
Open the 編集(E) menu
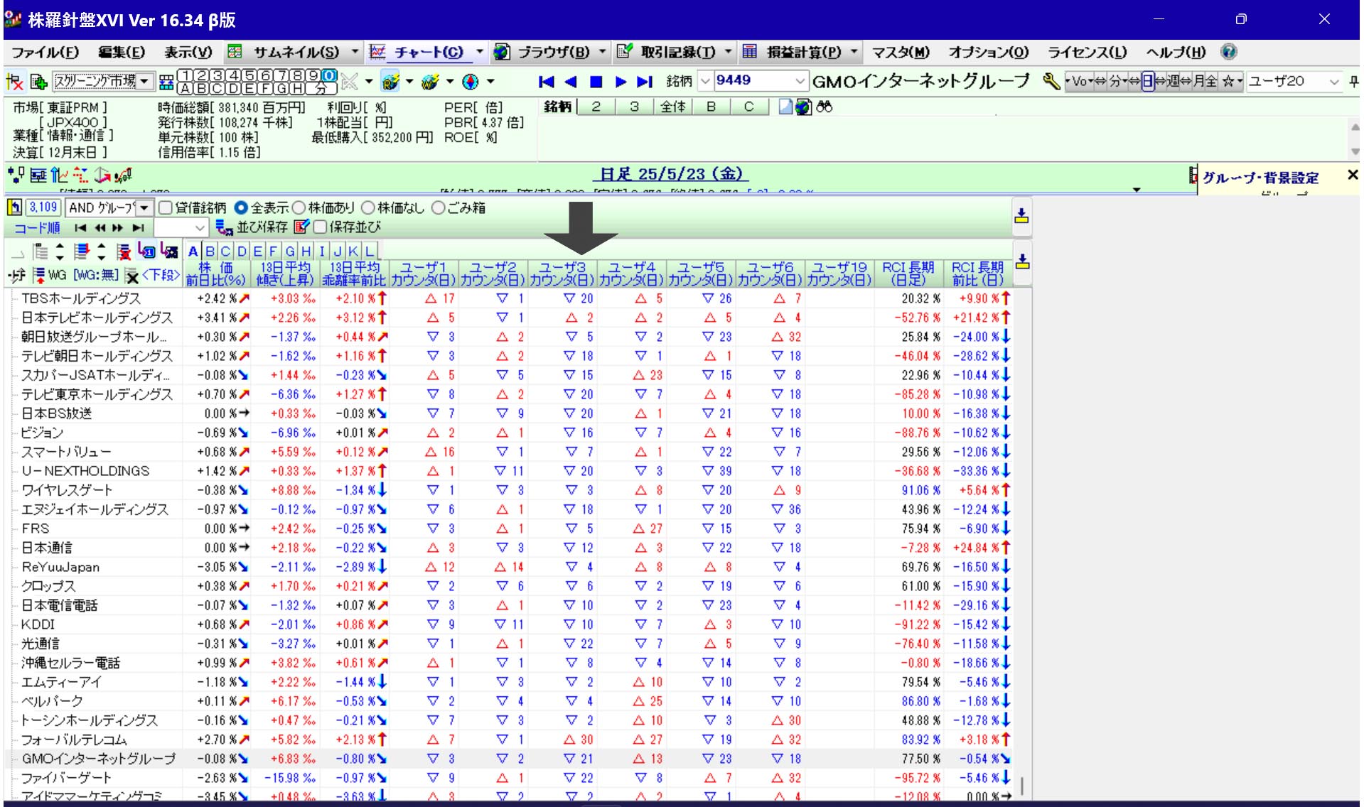point(121,52)
